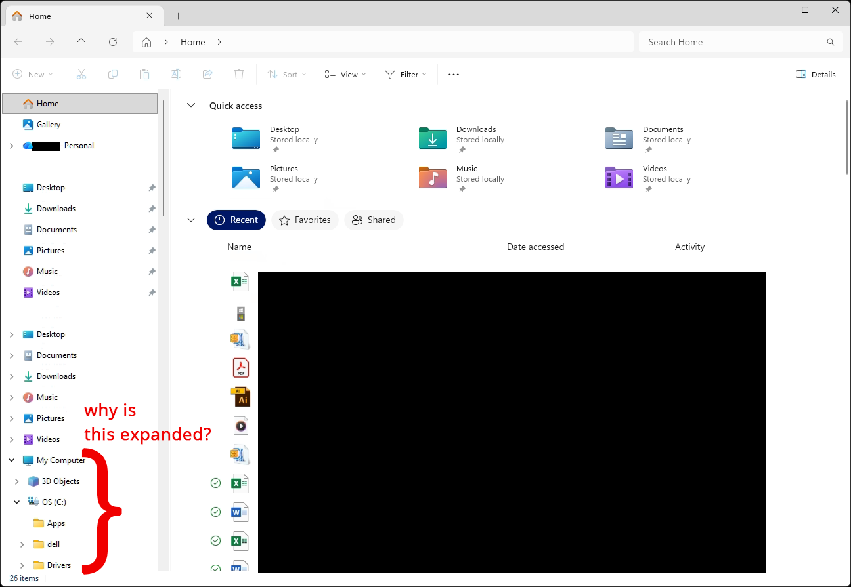Screen dimensions: 851x587
Task: Open the Details pane
Action: click(x=816, y=74)
